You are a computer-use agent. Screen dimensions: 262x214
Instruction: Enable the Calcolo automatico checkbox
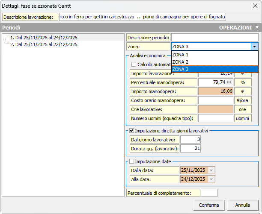tap(134, 64)
